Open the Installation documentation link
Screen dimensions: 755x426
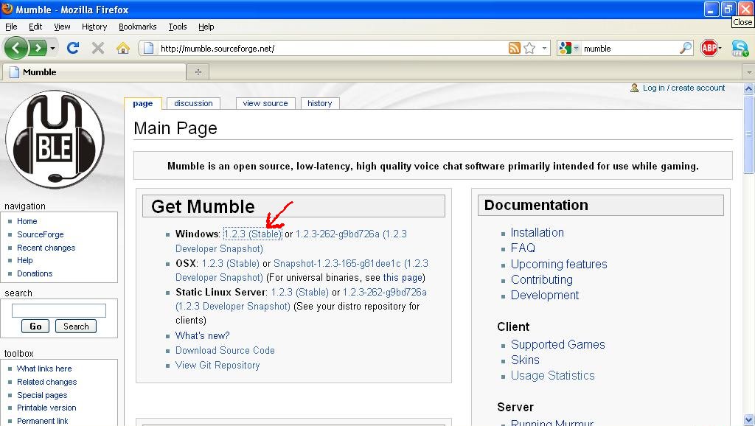[x=537, y=232]
